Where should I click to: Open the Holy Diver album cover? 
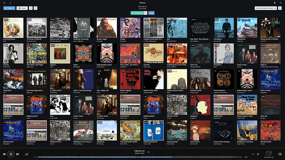click(13, 79)
